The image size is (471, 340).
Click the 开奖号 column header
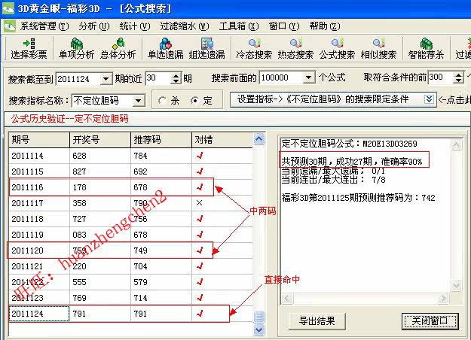click(100, 140)
